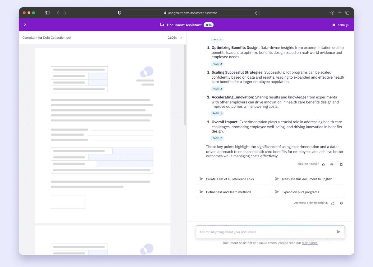Close the Document Assistant with the X icon
The width and height of the screenshot is (373, 267).
coord(25,25)
